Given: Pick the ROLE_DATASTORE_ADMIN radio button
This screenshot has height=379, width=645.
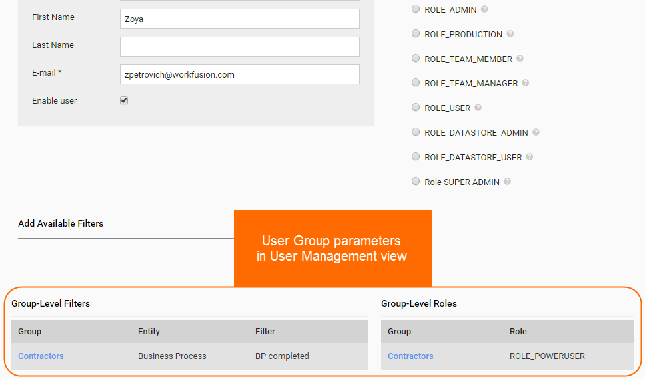Looking at the screenshot, I should 416,132.
